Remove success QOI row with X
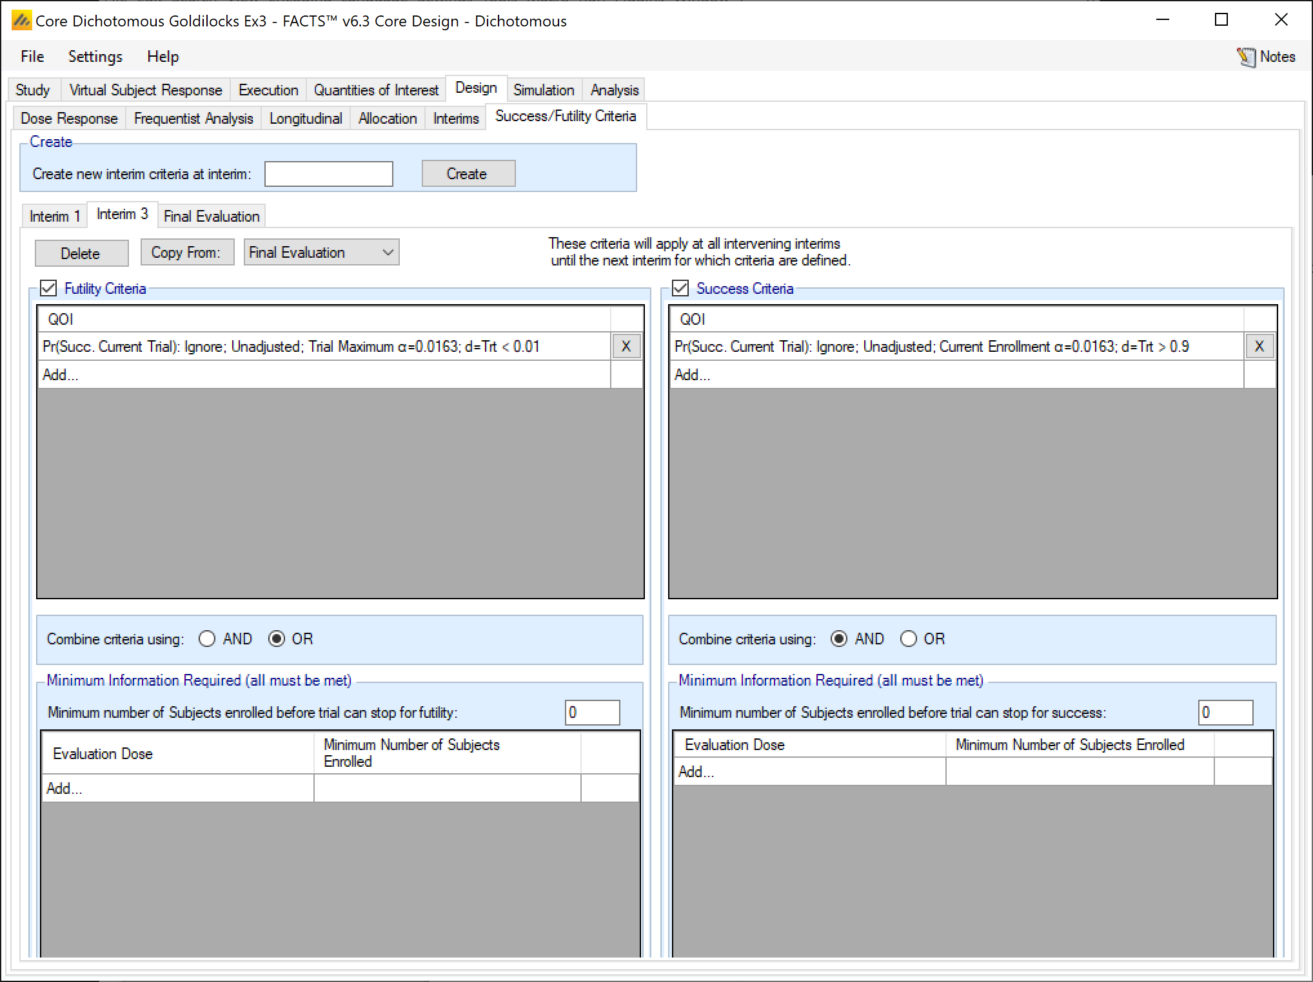This screenshot has width=1313, height=982. pos(1259,346)
